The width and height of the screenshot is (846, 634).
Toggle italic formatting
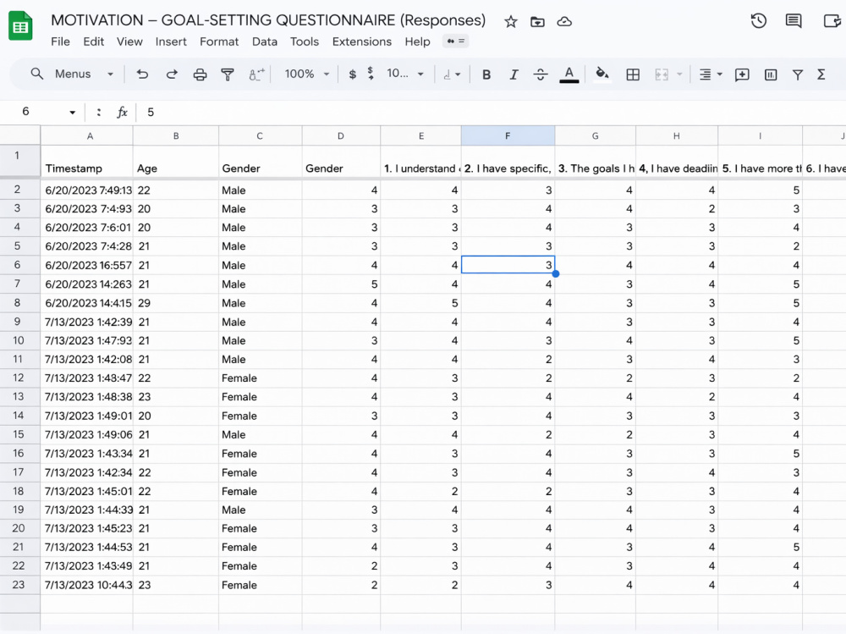[x=514, y=74]
